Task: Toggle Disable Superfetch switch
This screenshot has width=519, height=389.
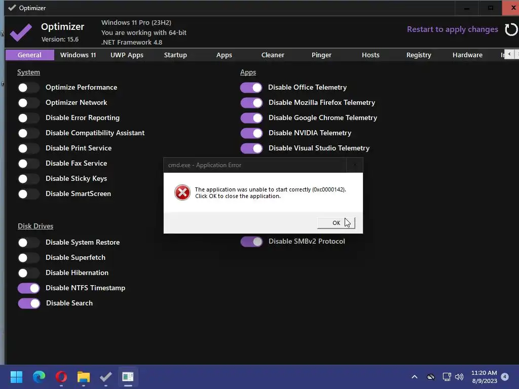Action: pyautogui.click(x=29, y=258)
